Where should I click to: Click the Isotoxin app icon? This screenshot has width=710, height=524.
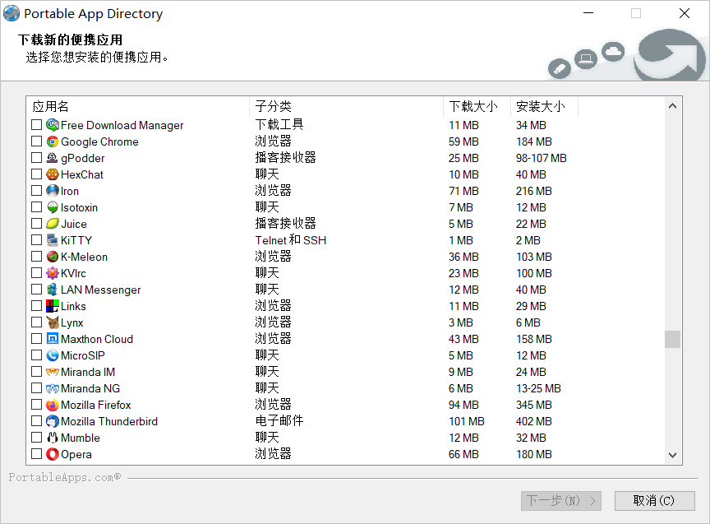[x=53, y=207]
